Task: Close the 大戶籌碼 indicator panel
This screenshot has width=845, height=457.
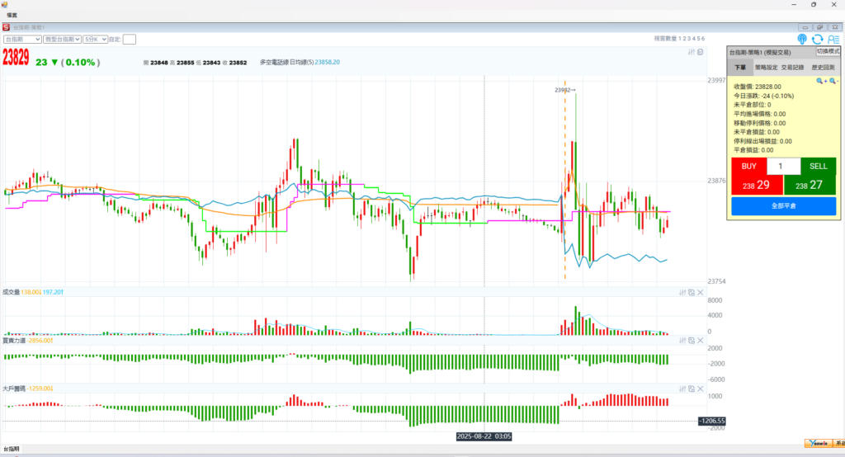Action: [701, 388]
